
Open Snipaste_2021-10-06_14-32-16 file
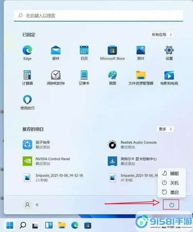pyautogui.click(x=53, y=178)
